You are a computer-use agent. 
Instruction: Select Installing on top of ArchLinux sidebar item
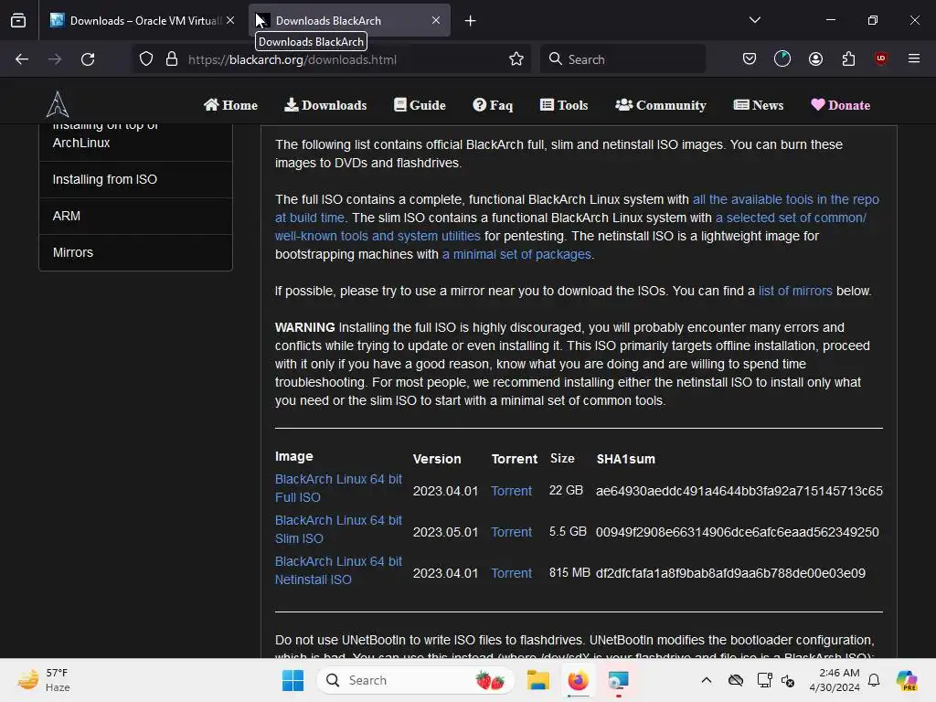click(135, 142)
